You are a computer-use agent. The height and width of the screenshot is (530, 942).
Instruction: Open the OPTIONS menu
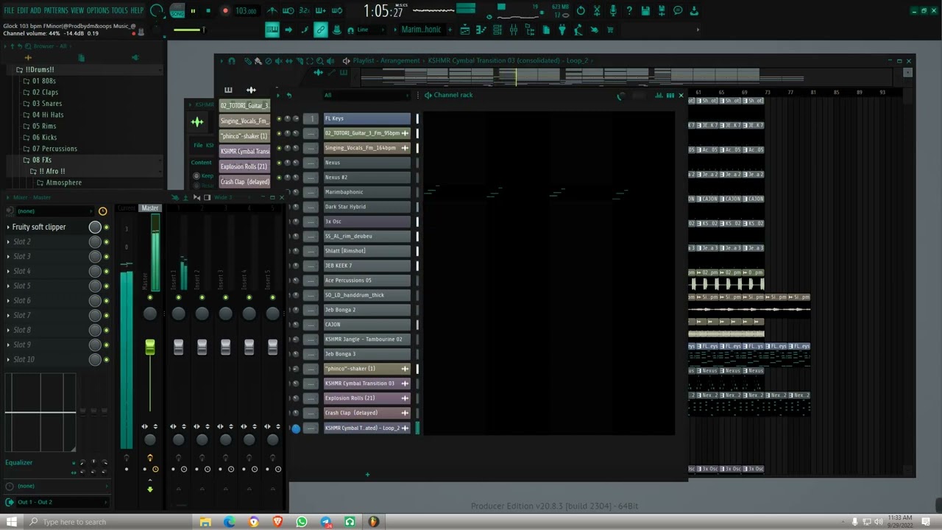pos(98,10)
